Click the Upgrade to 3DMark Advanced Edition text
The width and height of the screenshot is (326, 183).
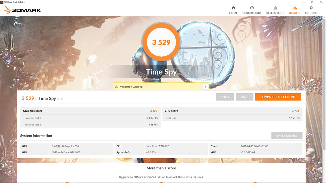tap(161, 177)
